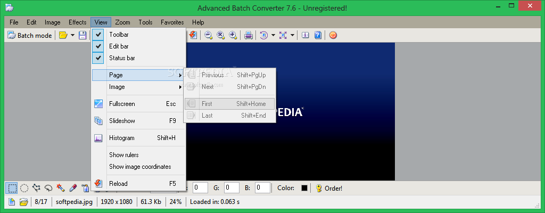The height and width of the screenshot is (213, 545).
Task: Expand the dropdown arrow beside the open folder icon
Action: coord(72,35)
